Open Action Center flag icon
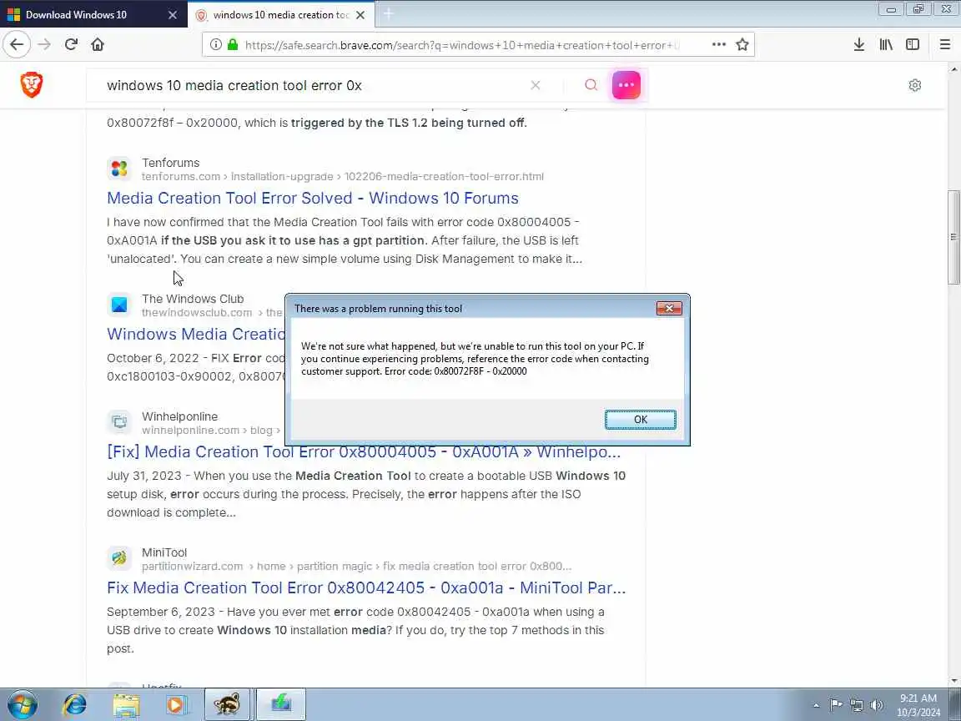This screenshot has height=721, width=961. tap(835, 705)
